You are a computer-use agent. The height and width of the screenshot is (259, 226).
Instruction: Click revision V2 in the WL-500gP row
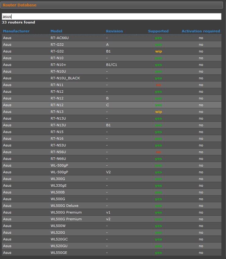coord(108,172)
